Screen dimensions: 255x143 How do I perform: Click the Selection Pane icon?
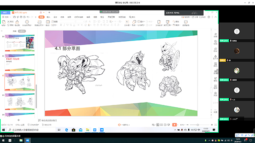pos(186,22)
